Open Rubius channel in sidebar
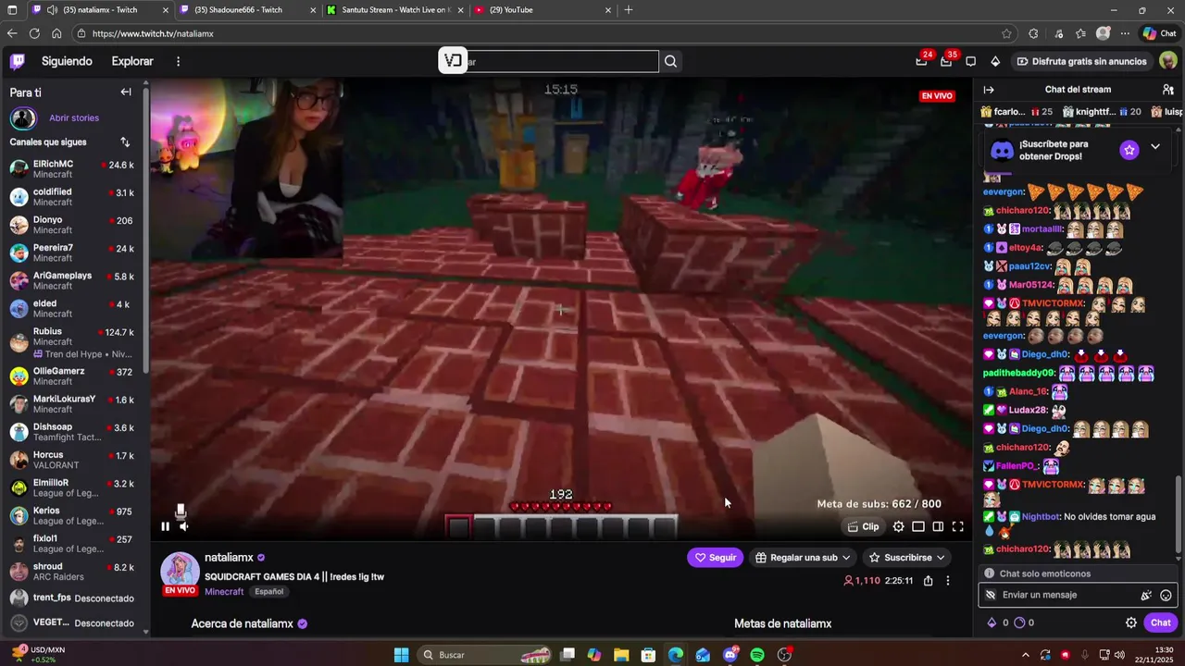Viewport: 1185px width, 666px height. (x=74, y=342)
